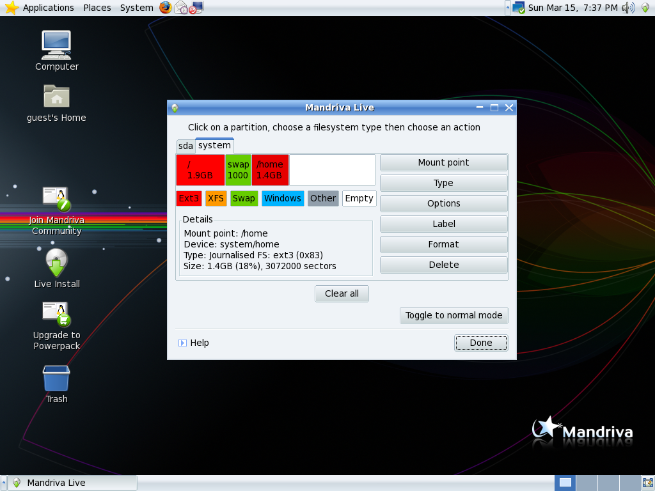
Task: Click the Mount point button
Action: (444, 162)
